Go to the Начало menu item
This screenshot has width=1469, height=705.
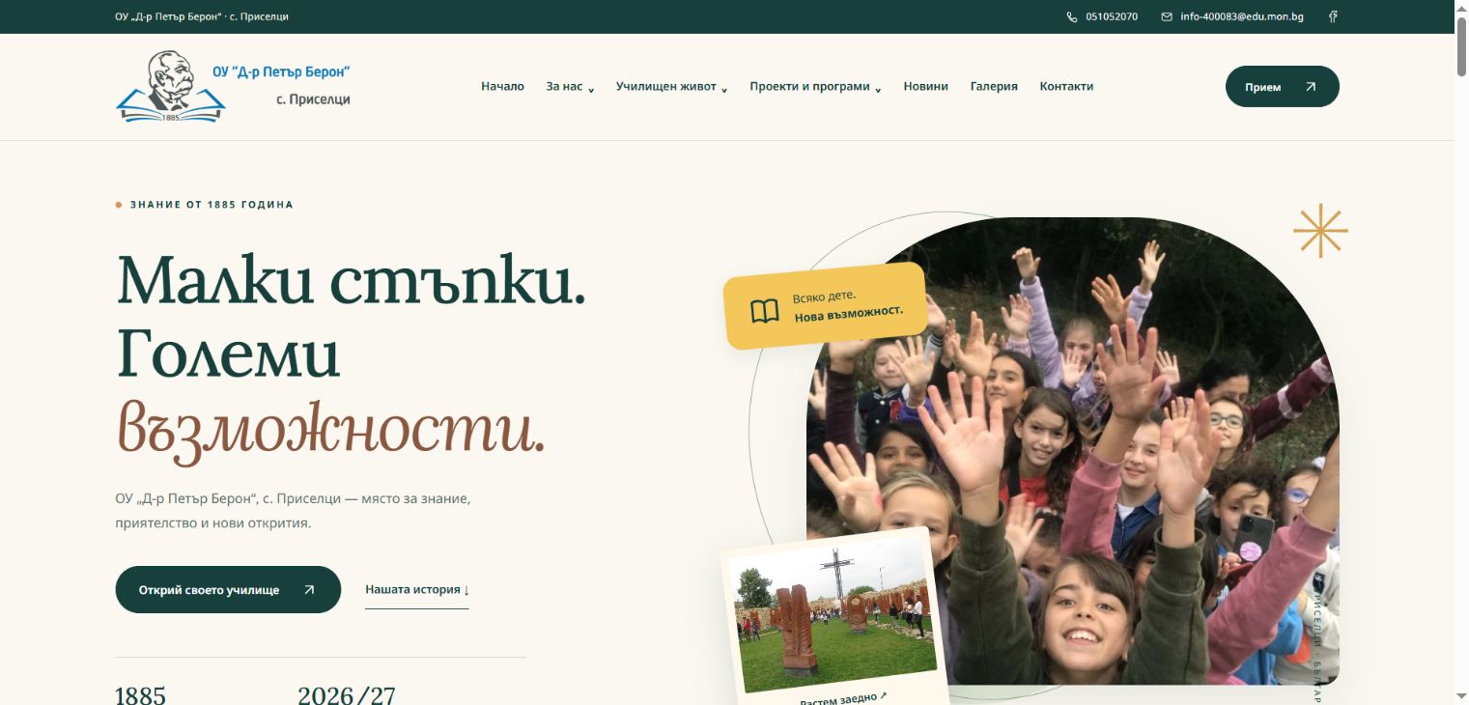point(502,86)
